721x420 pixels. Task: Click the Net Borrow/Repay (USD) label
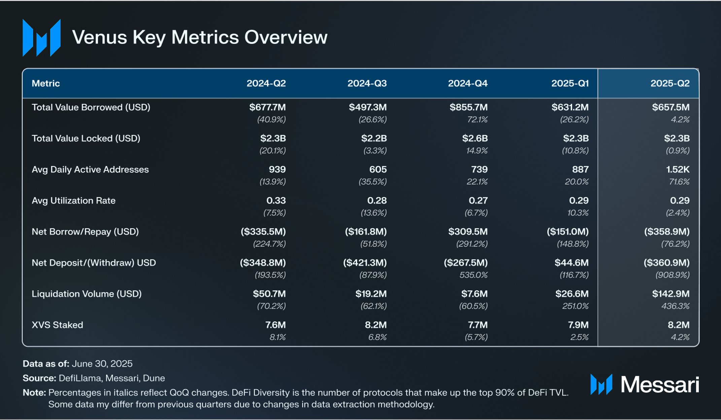[85, 232]
